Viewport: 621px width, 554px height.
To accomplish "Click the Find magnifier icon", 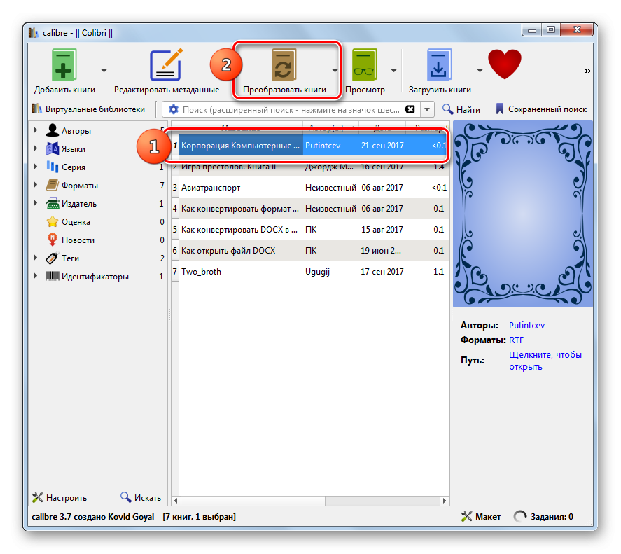I will tap(447, 109).
